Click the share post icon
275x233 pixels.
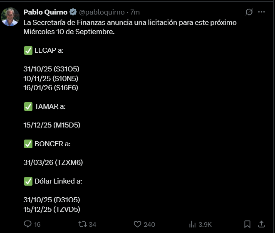click(x=261, y=224)
